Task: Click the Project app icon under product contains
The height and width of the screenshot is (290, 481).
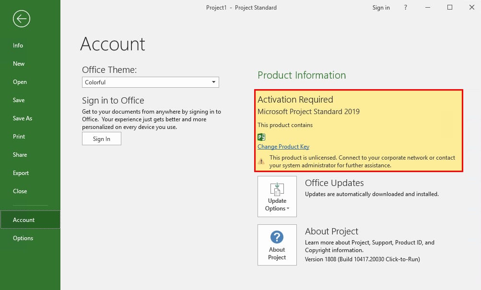Action: pyautogui.click(x=261, y=137)
